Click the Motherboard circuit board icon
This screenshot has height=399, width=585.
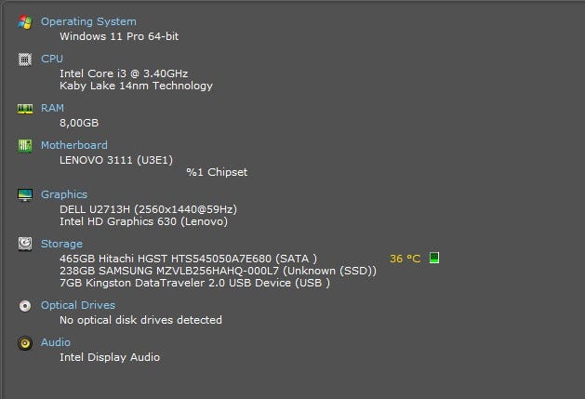pyautogui.click(x=24, y=145)
